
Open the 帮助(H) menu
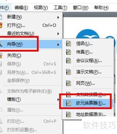tap(101, 8)
